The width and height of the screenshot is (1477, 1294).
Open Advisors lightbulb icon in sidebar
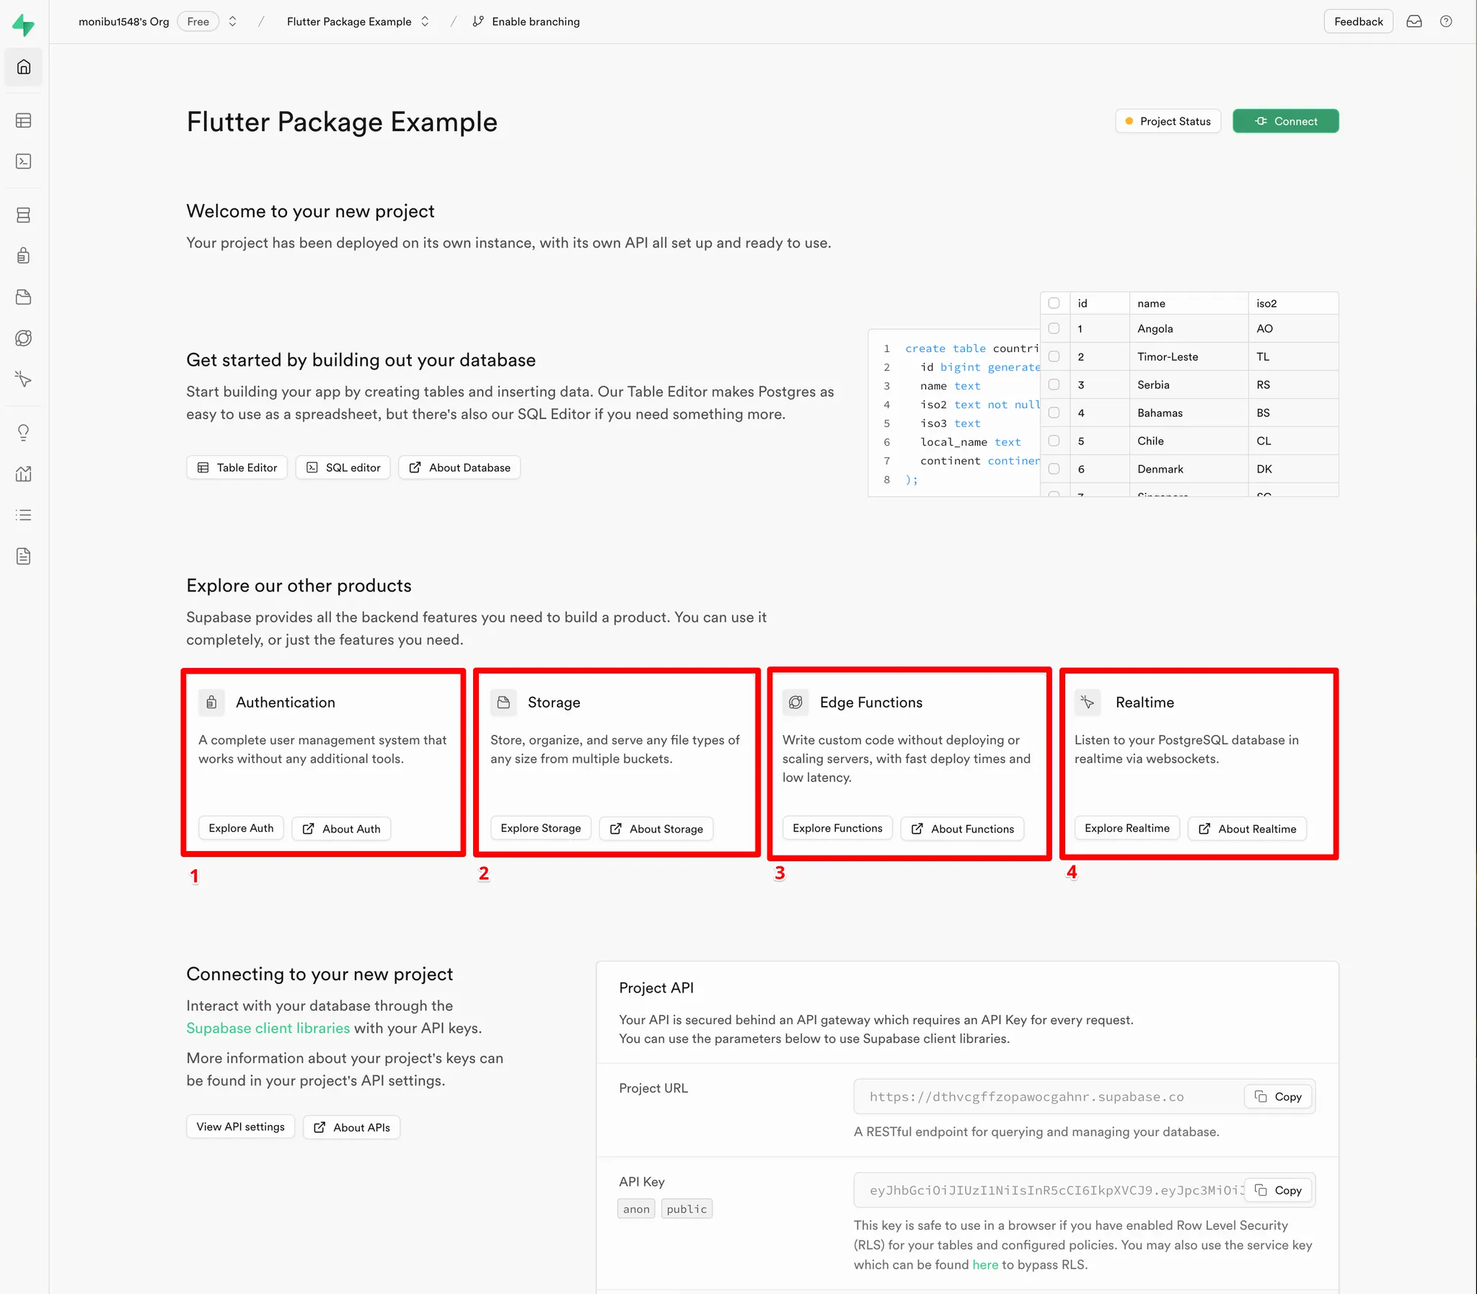pos(23,433)
